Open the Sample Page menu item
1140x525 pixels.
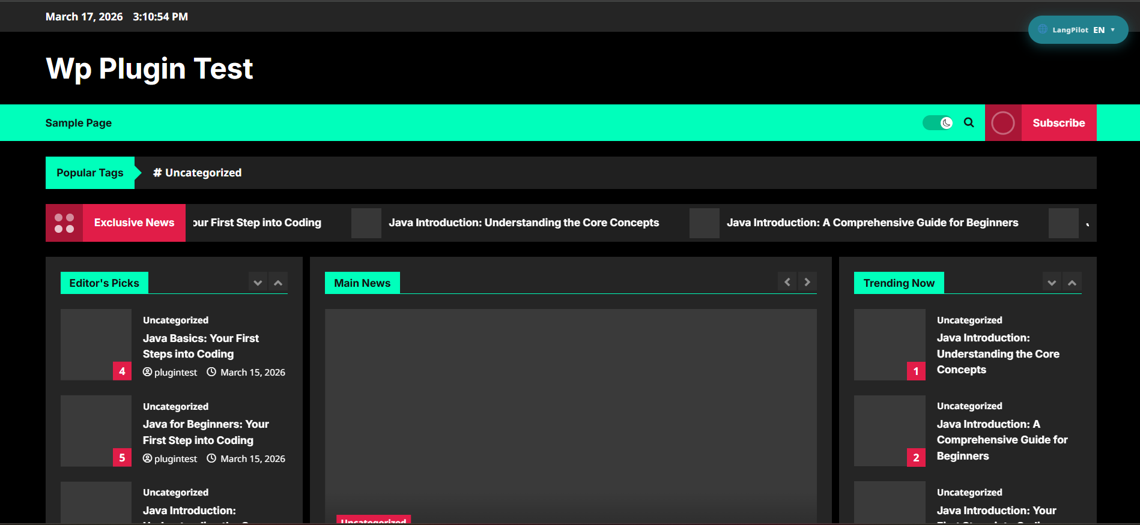pyautogui.click(x=79, y=123)
